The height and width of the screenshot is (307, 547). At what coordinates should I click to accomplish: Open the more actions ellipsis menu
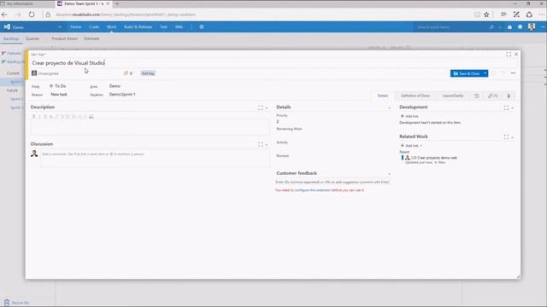tap(513, 73)
